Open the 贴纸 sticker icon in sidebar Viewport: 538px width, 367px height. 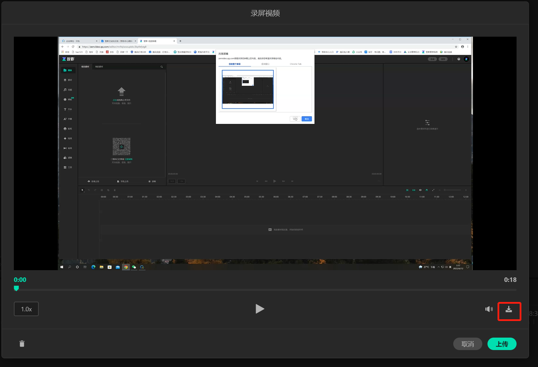pyautogui.click(x=65, y=129)
